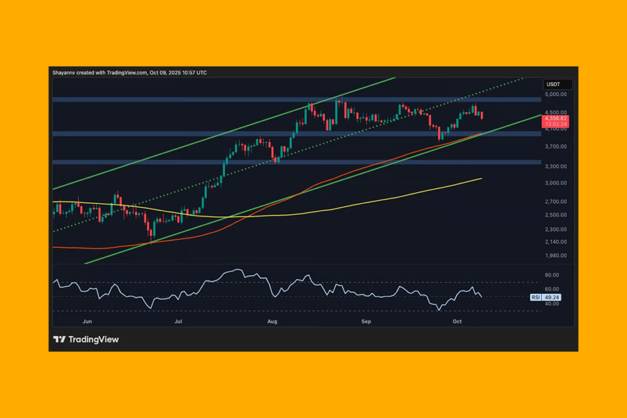Click the TradingView wordmark text

click(93, 339)
